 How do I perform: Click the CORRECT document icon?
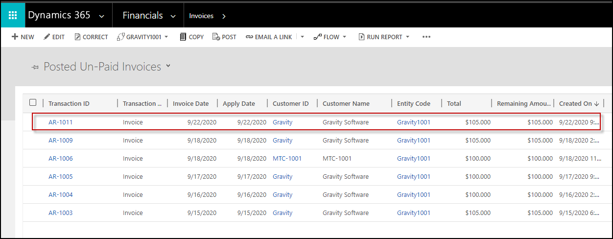(x=77, y=37)
